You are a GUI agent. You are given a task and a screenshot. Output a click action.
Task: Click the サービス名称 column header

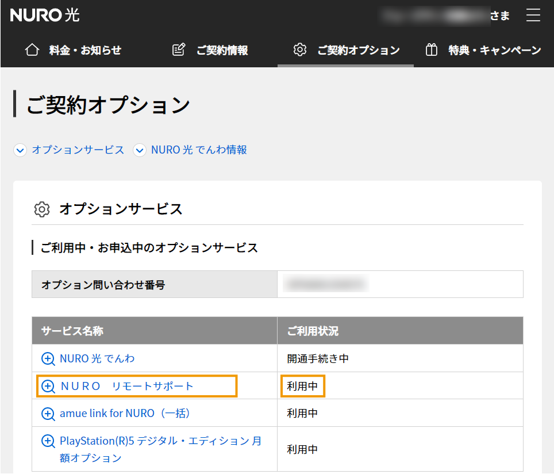[x=155, y=331]
